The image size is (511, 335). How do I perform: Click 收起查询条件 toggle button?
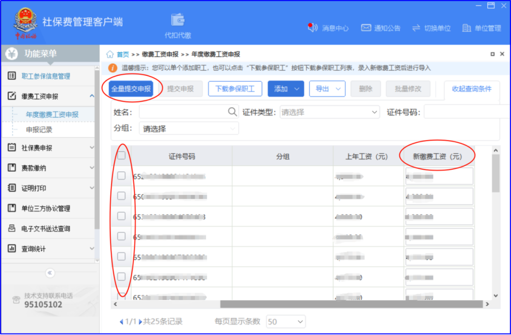(472, 88)
